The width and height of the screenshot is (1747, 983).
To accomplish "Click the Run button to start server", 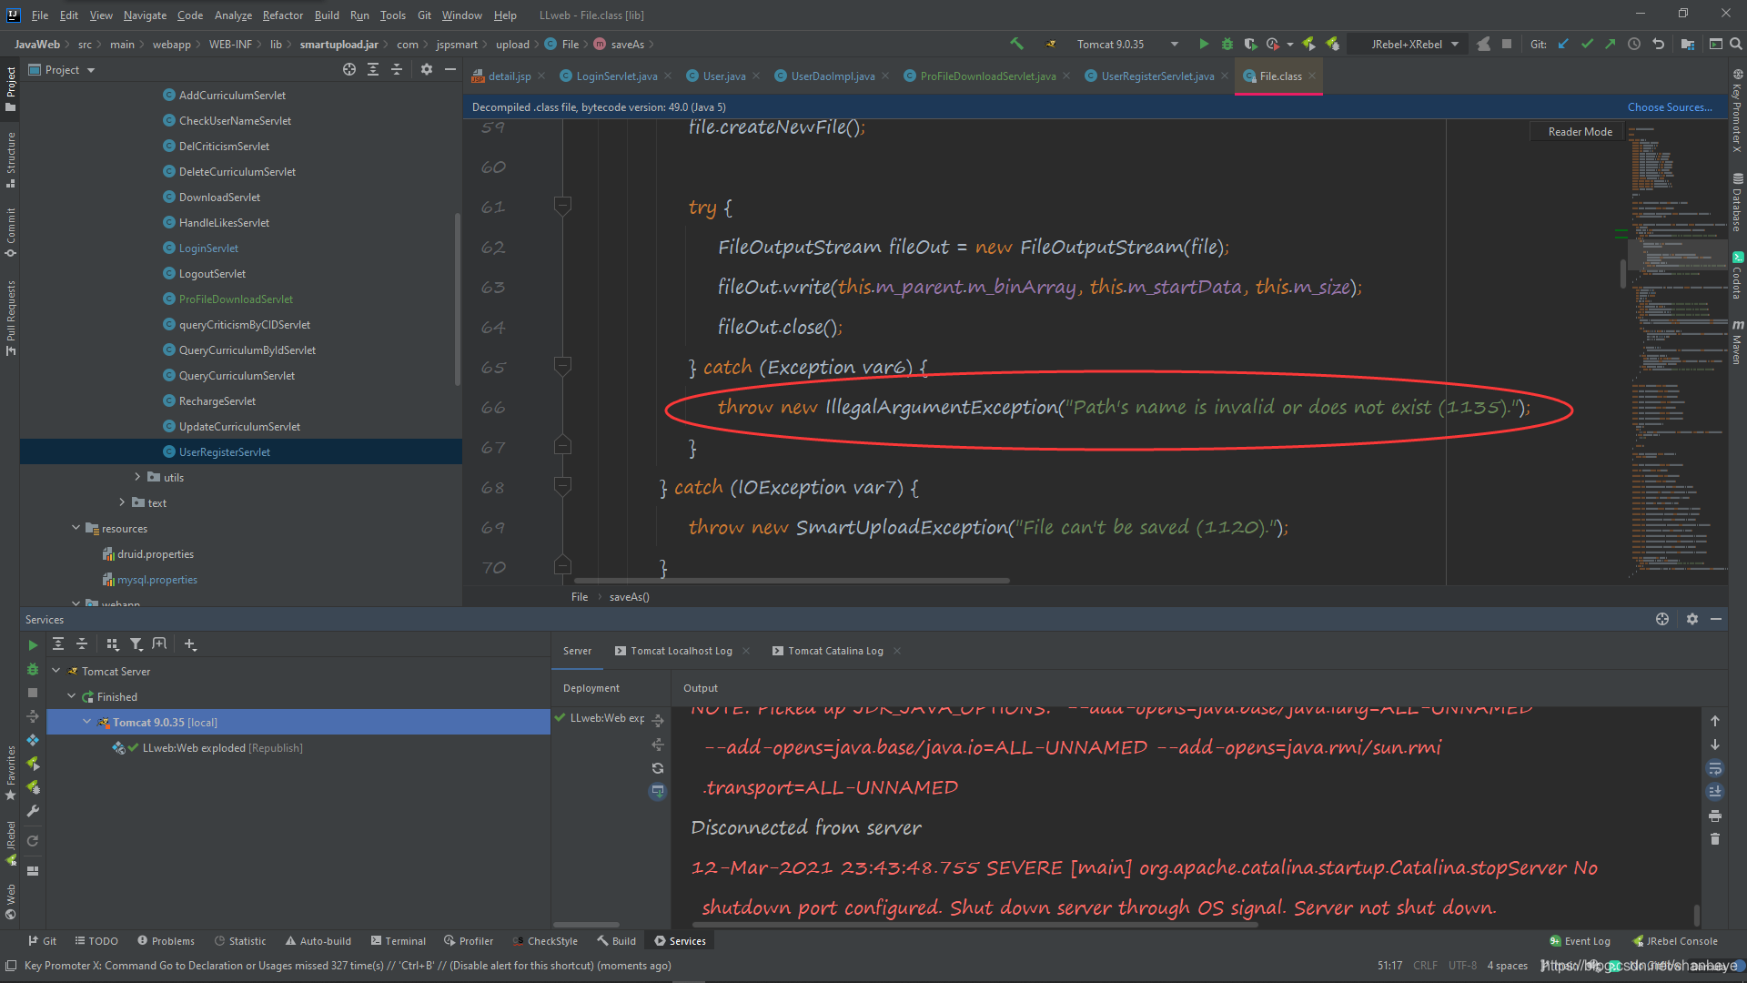I will 1202,45.
